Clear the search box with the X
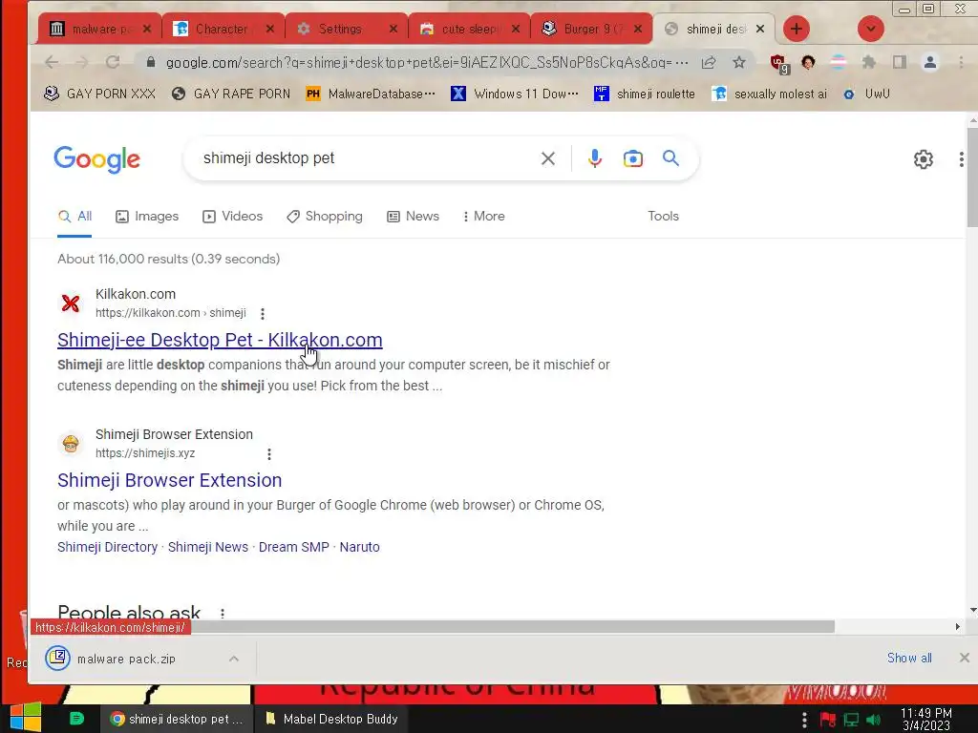 (x=548, y=158)
